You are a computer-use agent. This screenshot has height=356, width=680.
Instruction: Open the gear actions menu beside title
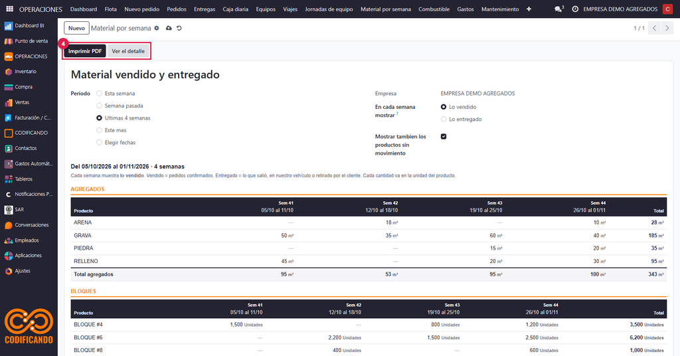[157, 28]
